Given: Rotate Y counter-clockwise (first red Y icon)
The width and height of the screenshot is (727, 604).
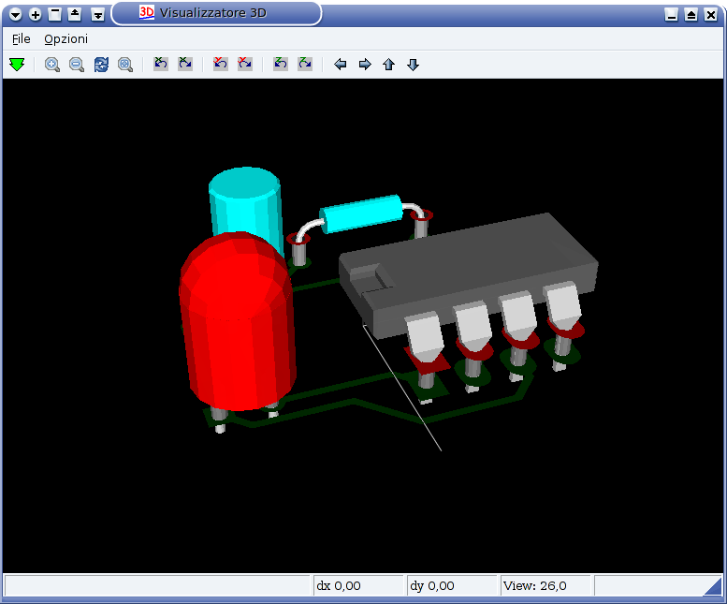Looking at the screenshot, I should pos(221,64).
